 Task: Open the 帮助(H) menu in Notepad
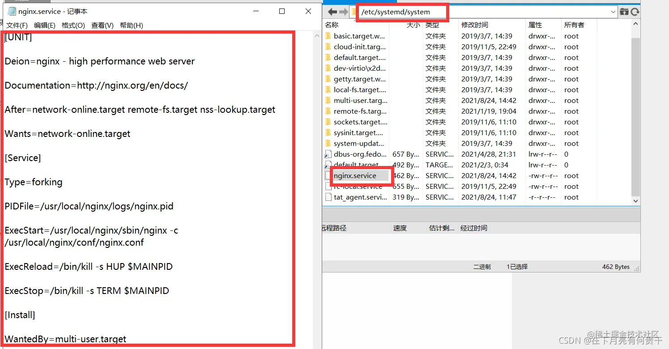point(132,26)
